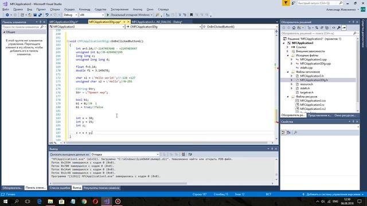The image size is (367, 206).
Task: Open the Отладка menu
Action: click(x=69, y=9)
